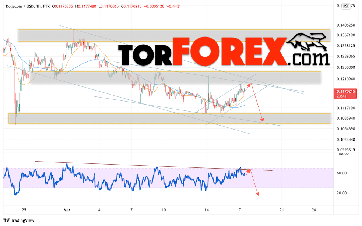Click the TORFOREX bull logo icon
This screenshot has height=226, width=362.
(307, 42)
